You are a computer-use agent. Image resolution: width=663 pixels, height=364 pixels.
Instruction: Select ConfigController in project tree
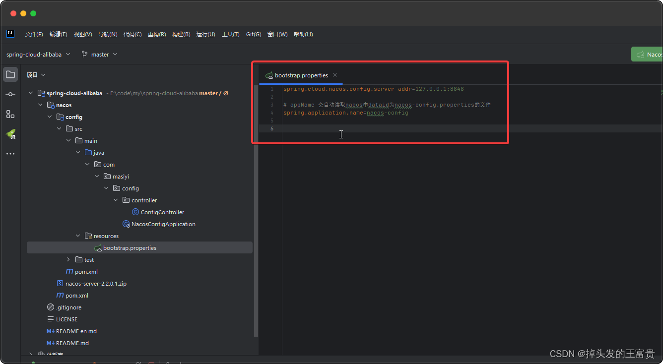(x=162, y=212)
